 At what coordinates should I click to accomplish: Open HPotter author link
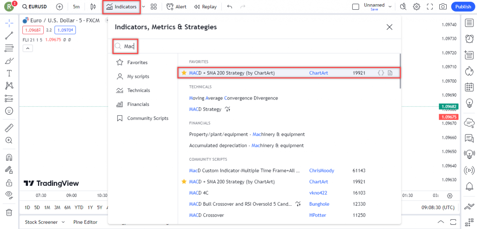318,215
